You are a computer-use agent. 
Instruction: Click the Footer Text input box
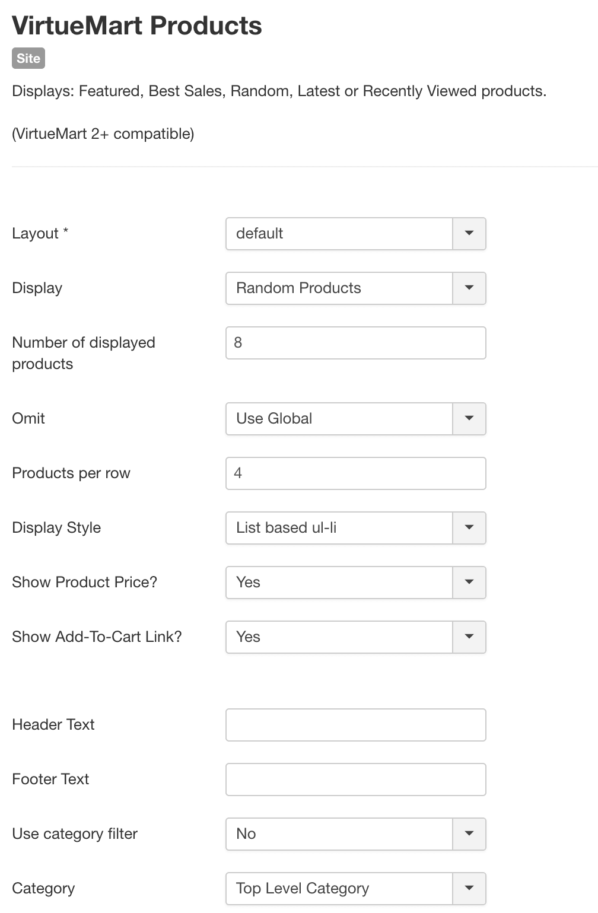pos(356,780)
